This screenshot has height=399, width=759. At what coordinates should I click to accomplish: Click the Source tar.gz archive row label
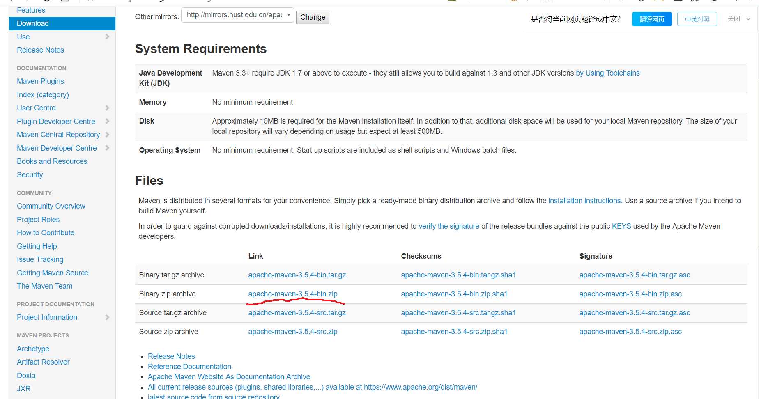[x=172, y=313]
